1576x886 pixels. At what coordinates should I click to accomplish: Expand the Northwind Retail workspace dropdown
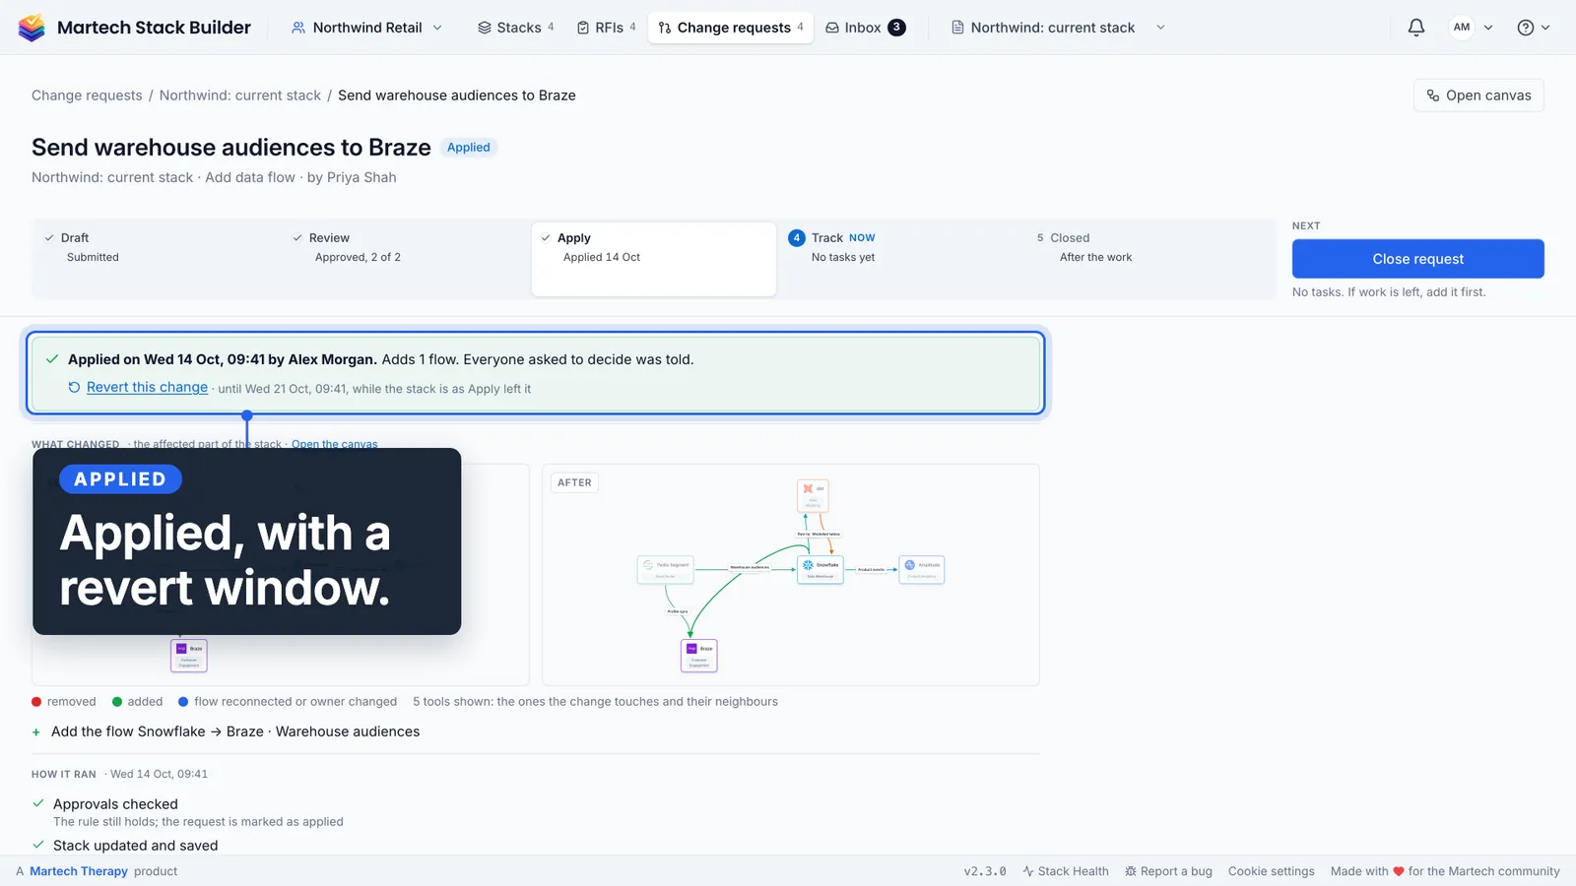click(366, 28)
